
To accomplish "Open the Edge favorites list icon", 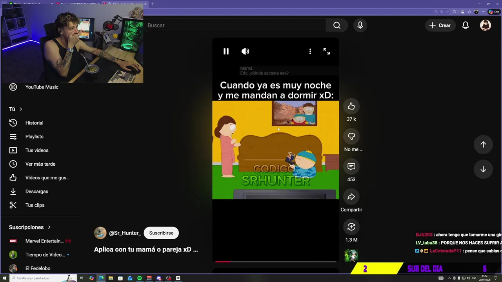I will (469, 12).
